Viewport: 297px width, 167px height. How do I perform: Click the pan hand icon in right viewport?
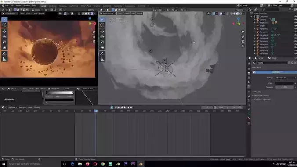[x=243, y=36]
